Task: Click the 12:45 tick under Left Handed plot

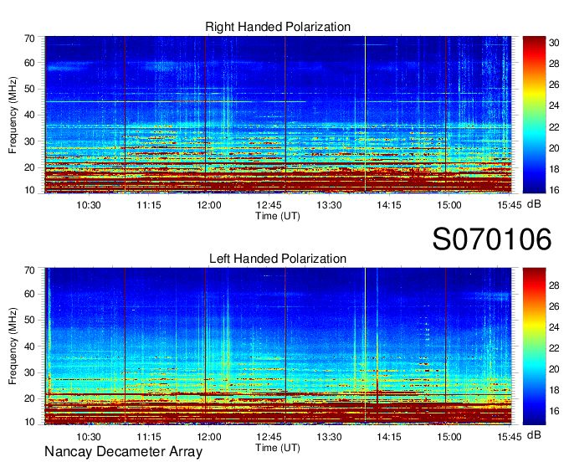Action: 269,437
